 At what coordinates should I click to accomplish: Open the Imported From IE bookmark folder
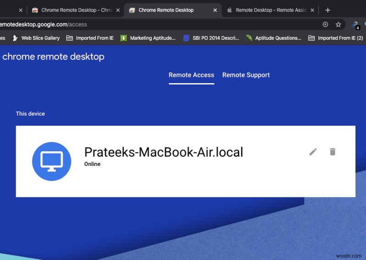tap(90, 38)
